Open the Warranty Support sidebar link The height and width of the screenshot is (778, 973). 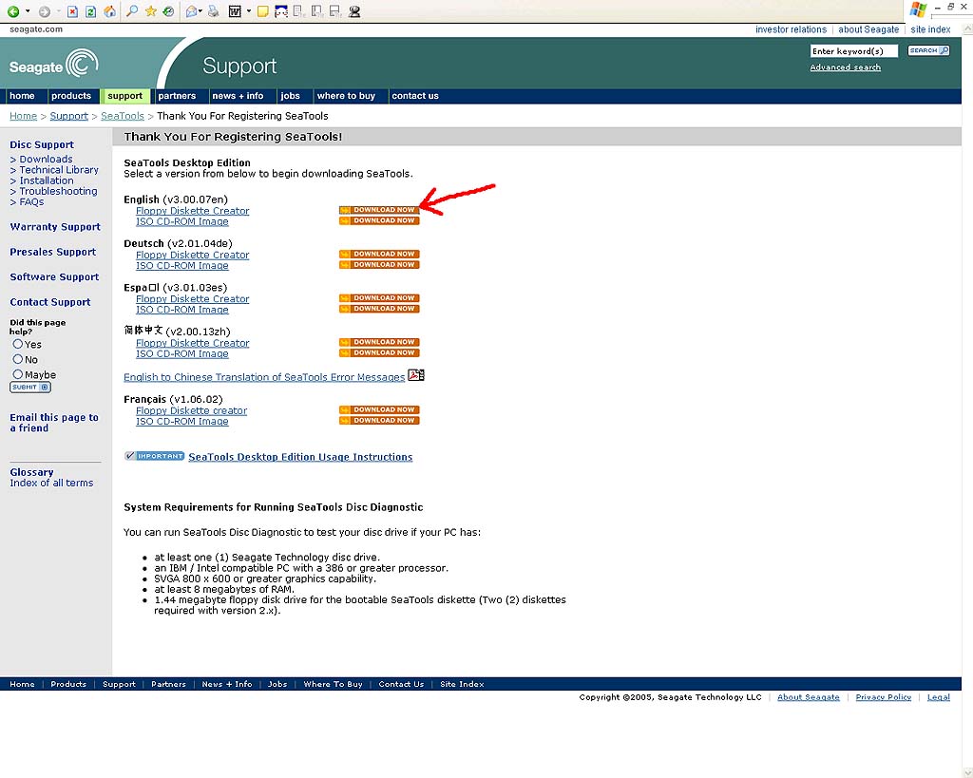[54, 226]
